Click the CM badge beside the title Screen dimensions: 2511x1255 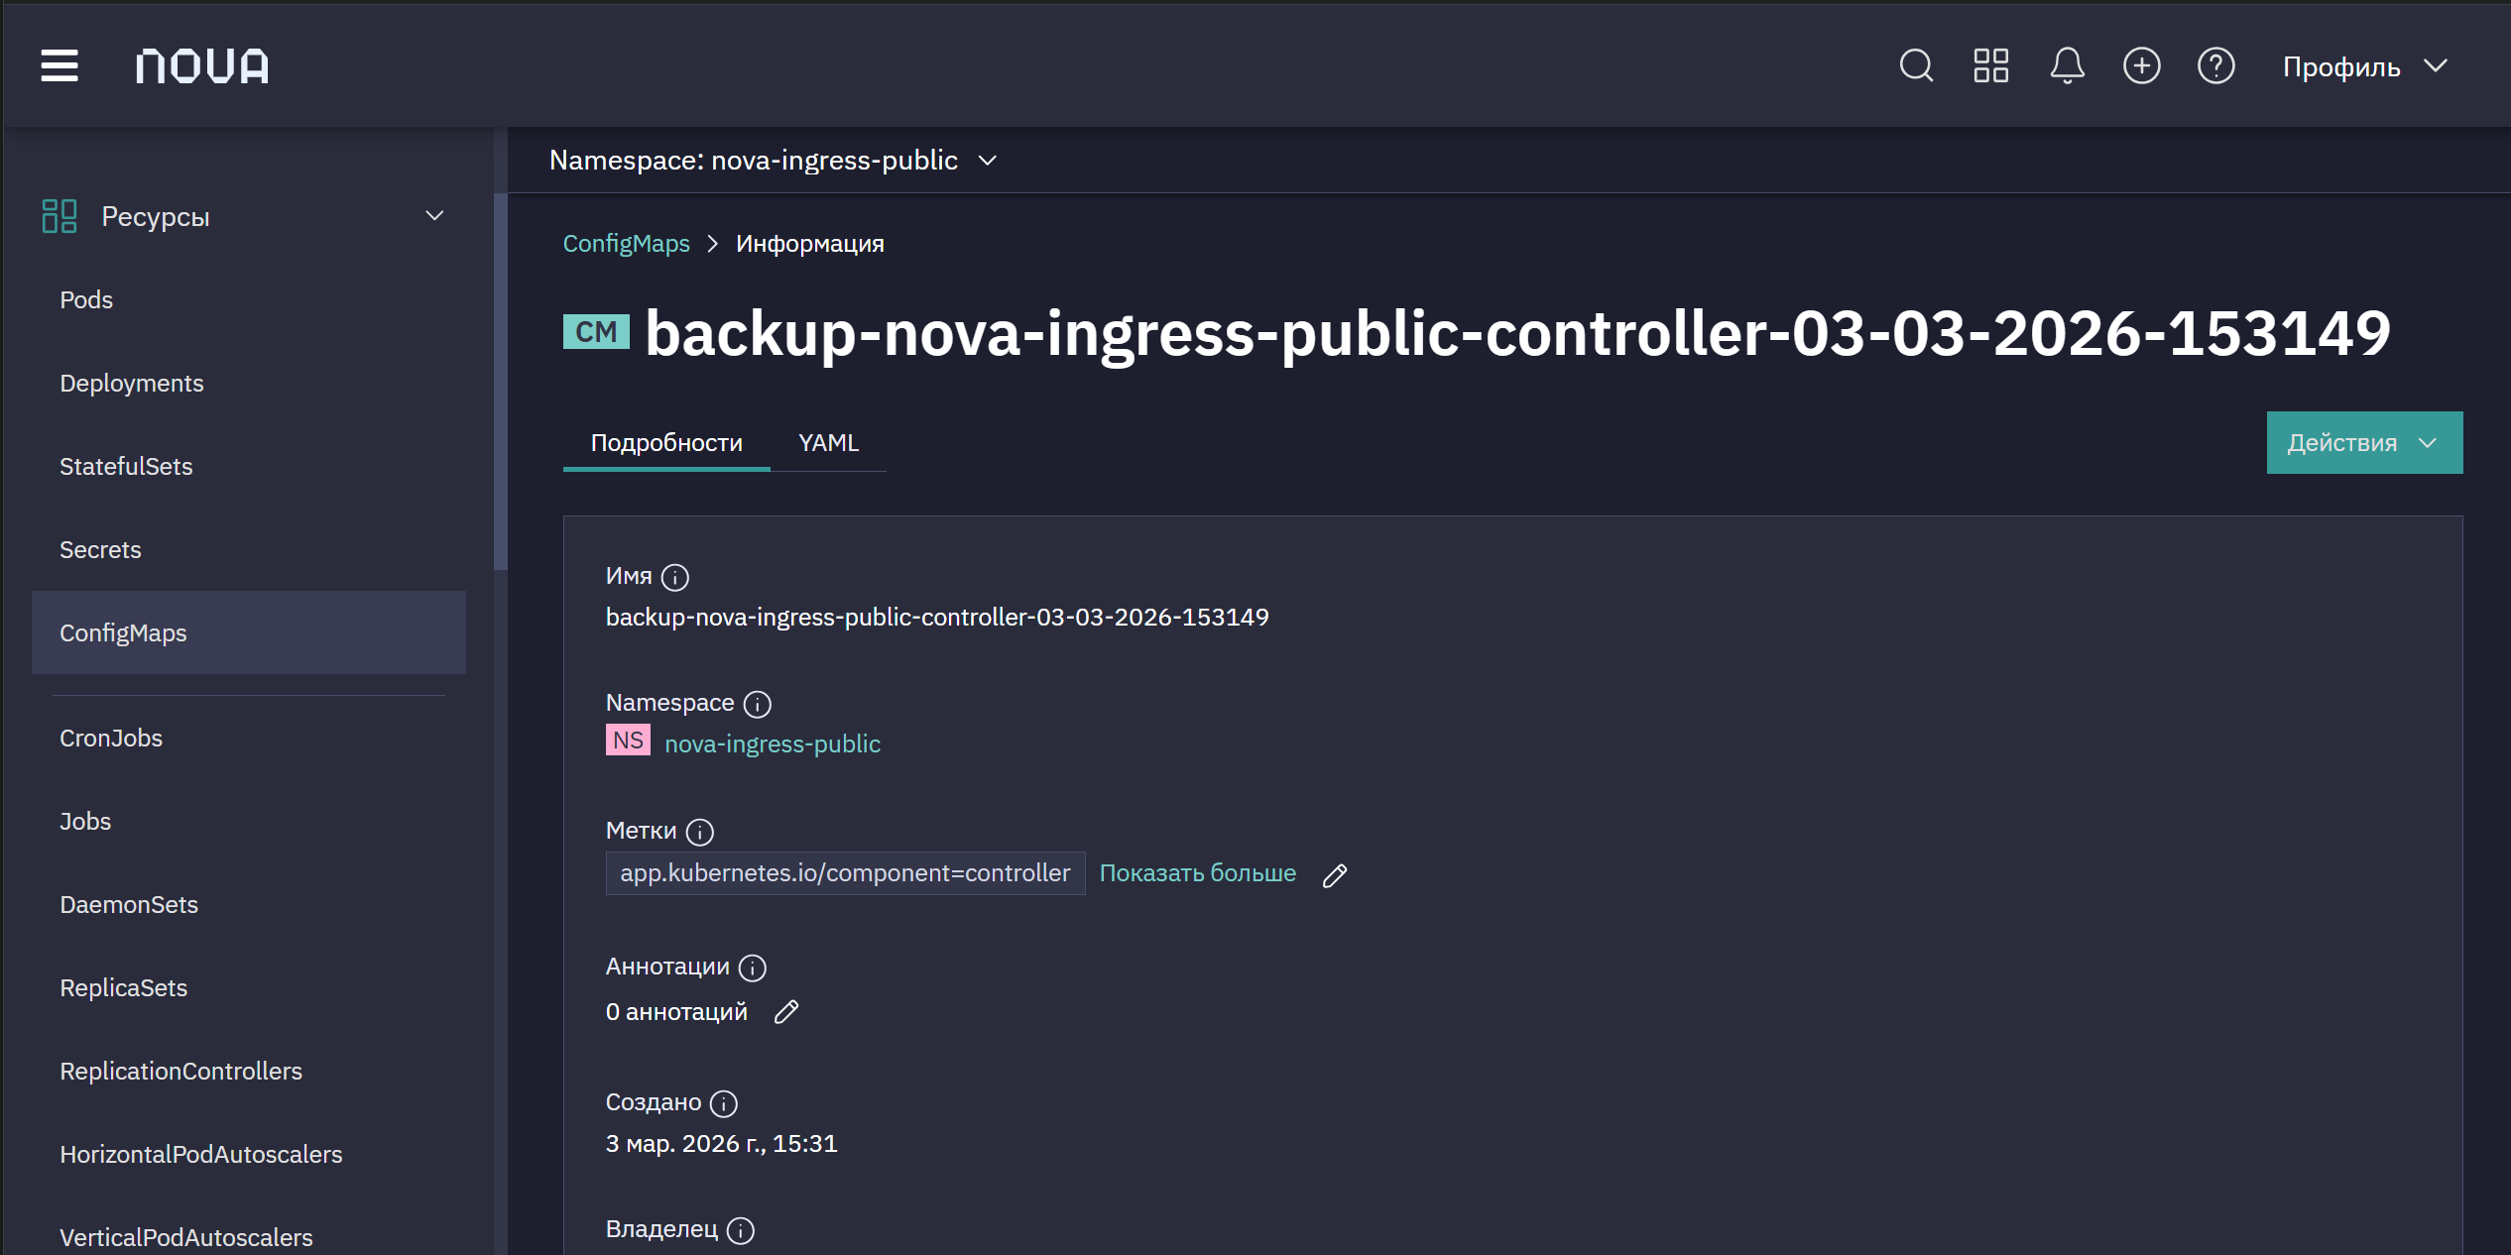[x=596, y=332]
